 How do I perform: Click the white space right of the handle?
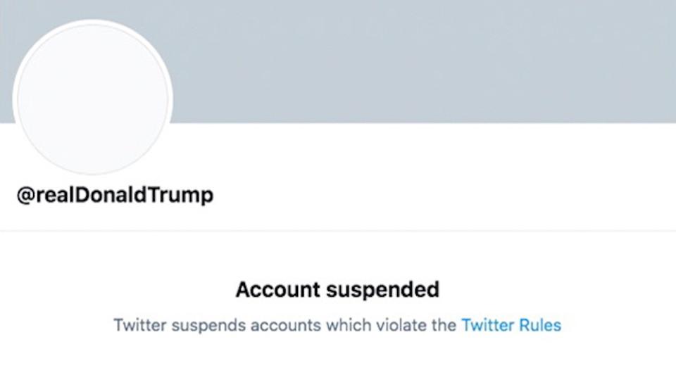(423, 195)
